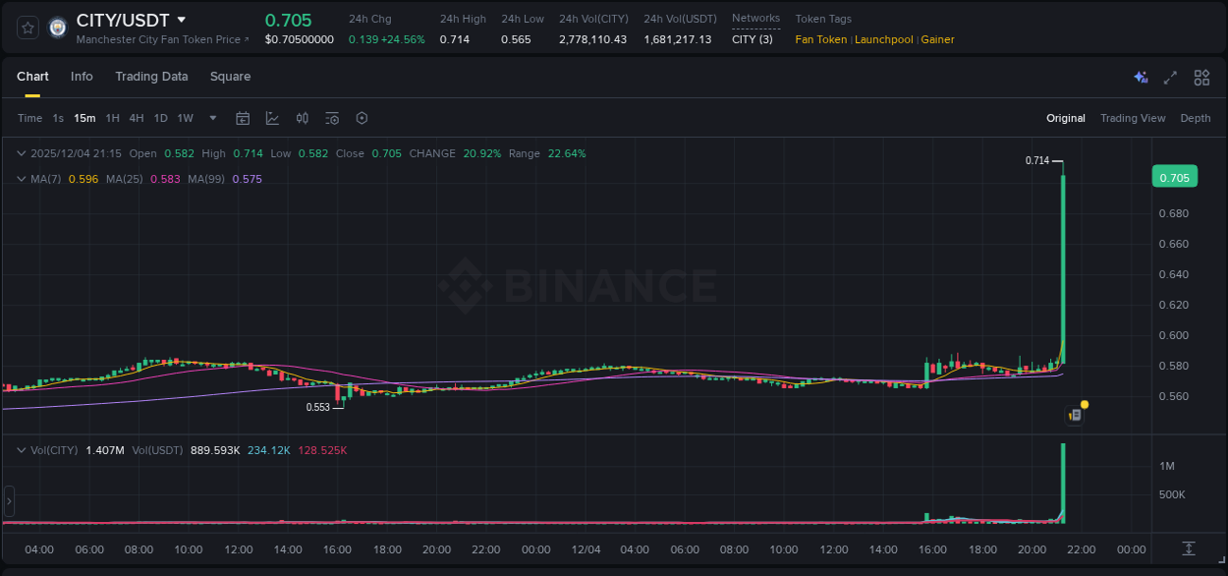The image size is (1228, 576).
Task: Select the 1H chart timeframe
Action: [x=111, y=118]
